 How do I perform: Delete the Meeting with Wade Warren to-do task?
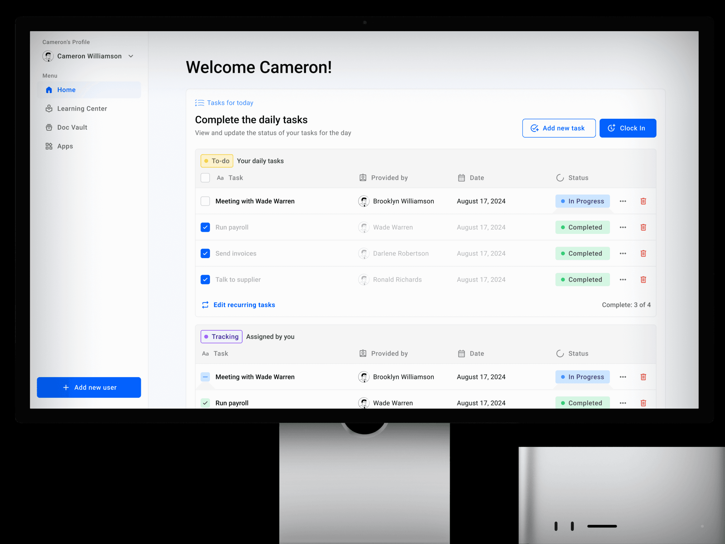click(x=643, y=201)
